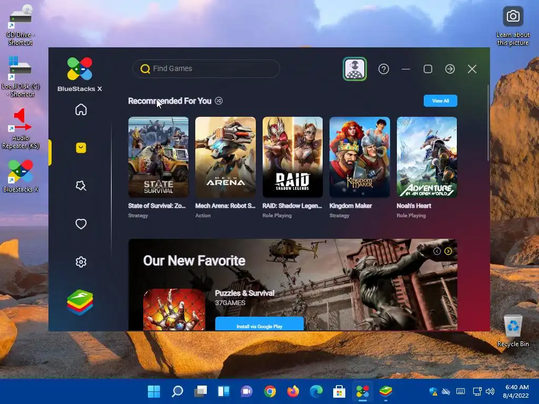Open the heart Favorites sidebar icon
The width and height of the screenshot is (539, 404).
point(81,224)
